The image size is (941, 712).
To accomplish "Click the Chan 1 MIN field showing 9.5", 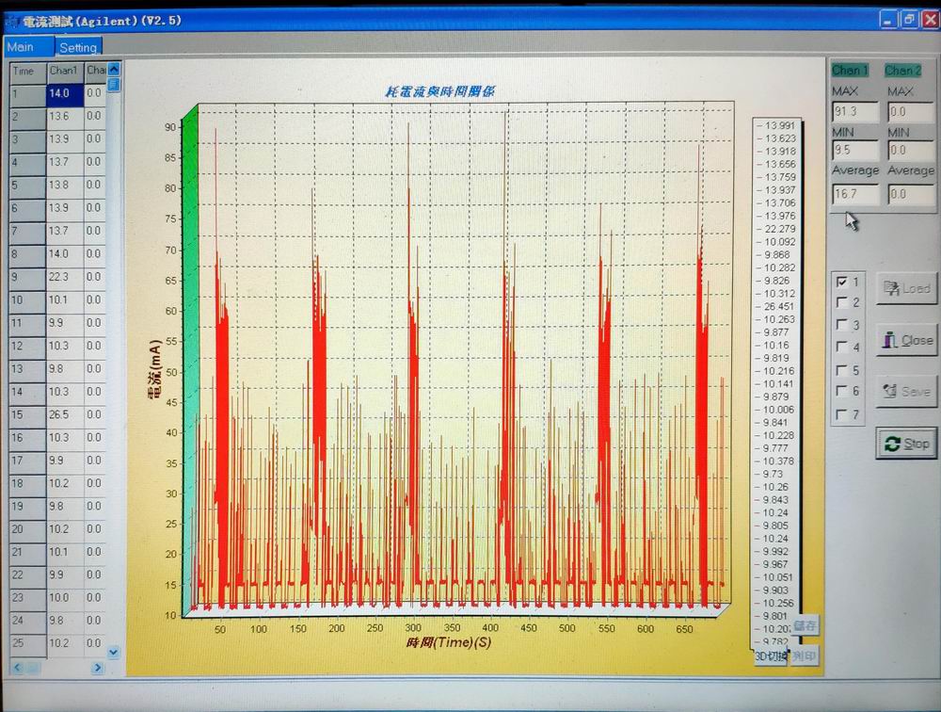I will [x=855, y=150].
